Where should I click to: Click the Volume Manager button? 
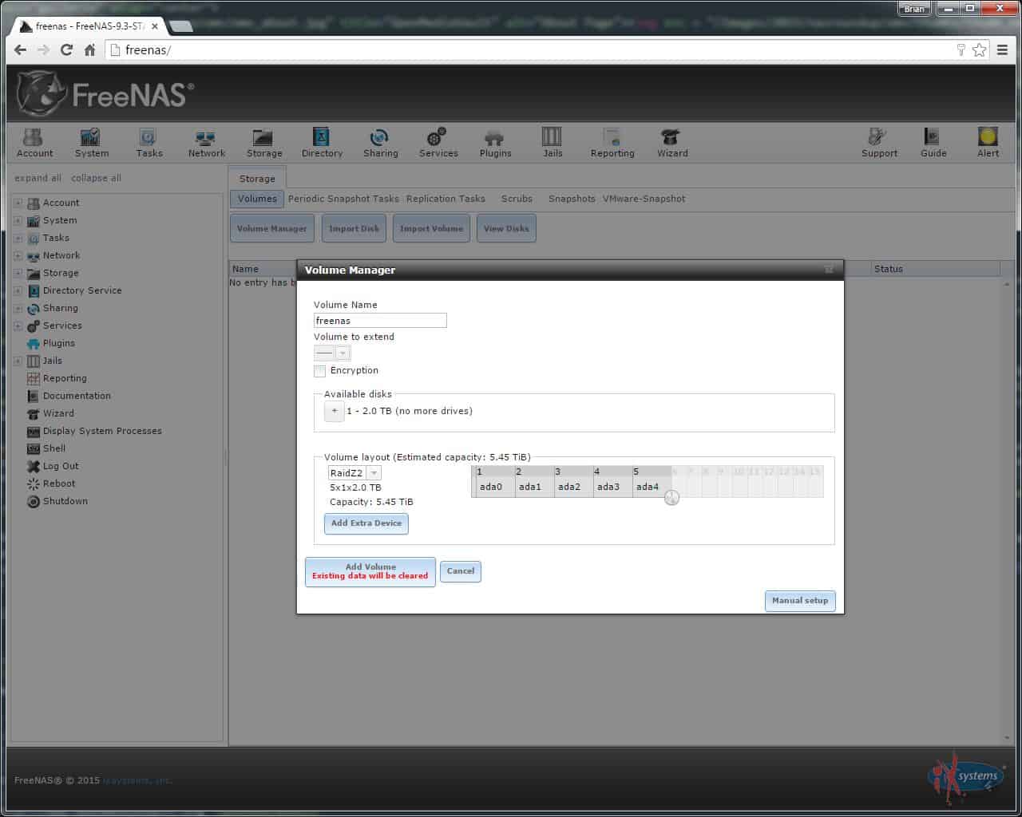pos(272,228)
